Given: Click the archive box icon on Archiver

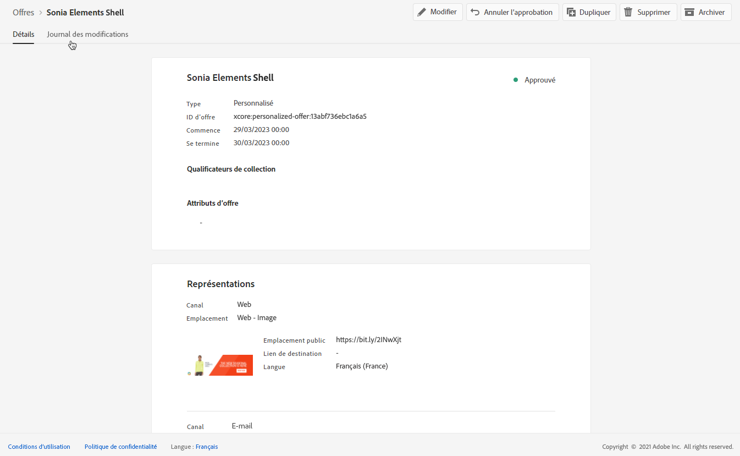Looking at the screenshot, I should [x=689, y=12].
